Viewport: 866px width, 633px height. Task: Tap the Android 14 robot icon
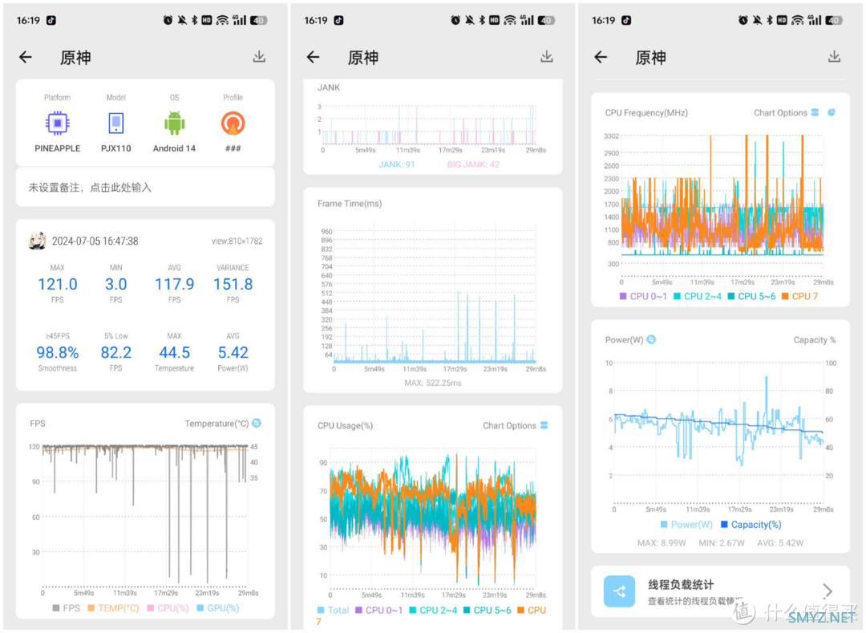(175, 124)
